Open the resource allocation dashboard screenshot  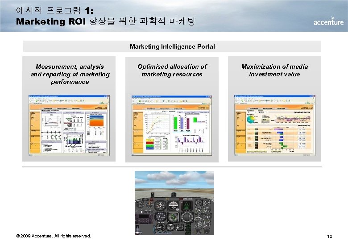pyautogui.click(x=172, y=125)
